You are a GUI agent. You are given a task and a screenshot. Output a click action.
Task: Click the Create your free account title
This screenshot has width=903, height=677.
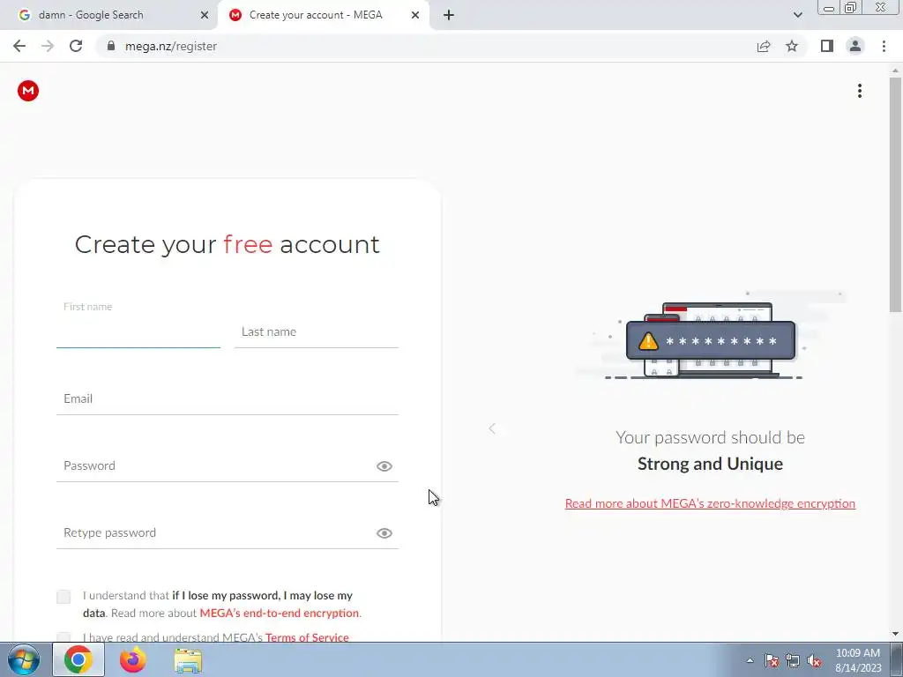pos(228,245)
